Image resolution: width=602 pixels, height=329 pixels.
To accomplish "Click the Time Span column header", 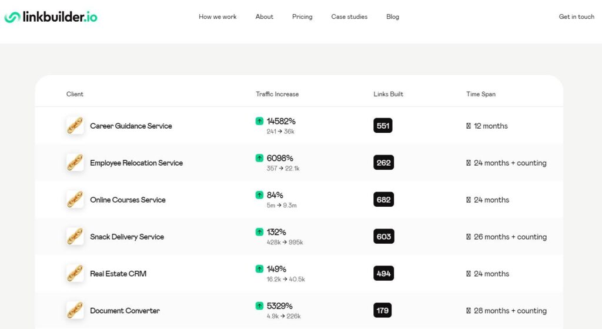I will 481,94.
